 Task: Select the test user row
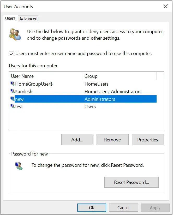(83, 106)
